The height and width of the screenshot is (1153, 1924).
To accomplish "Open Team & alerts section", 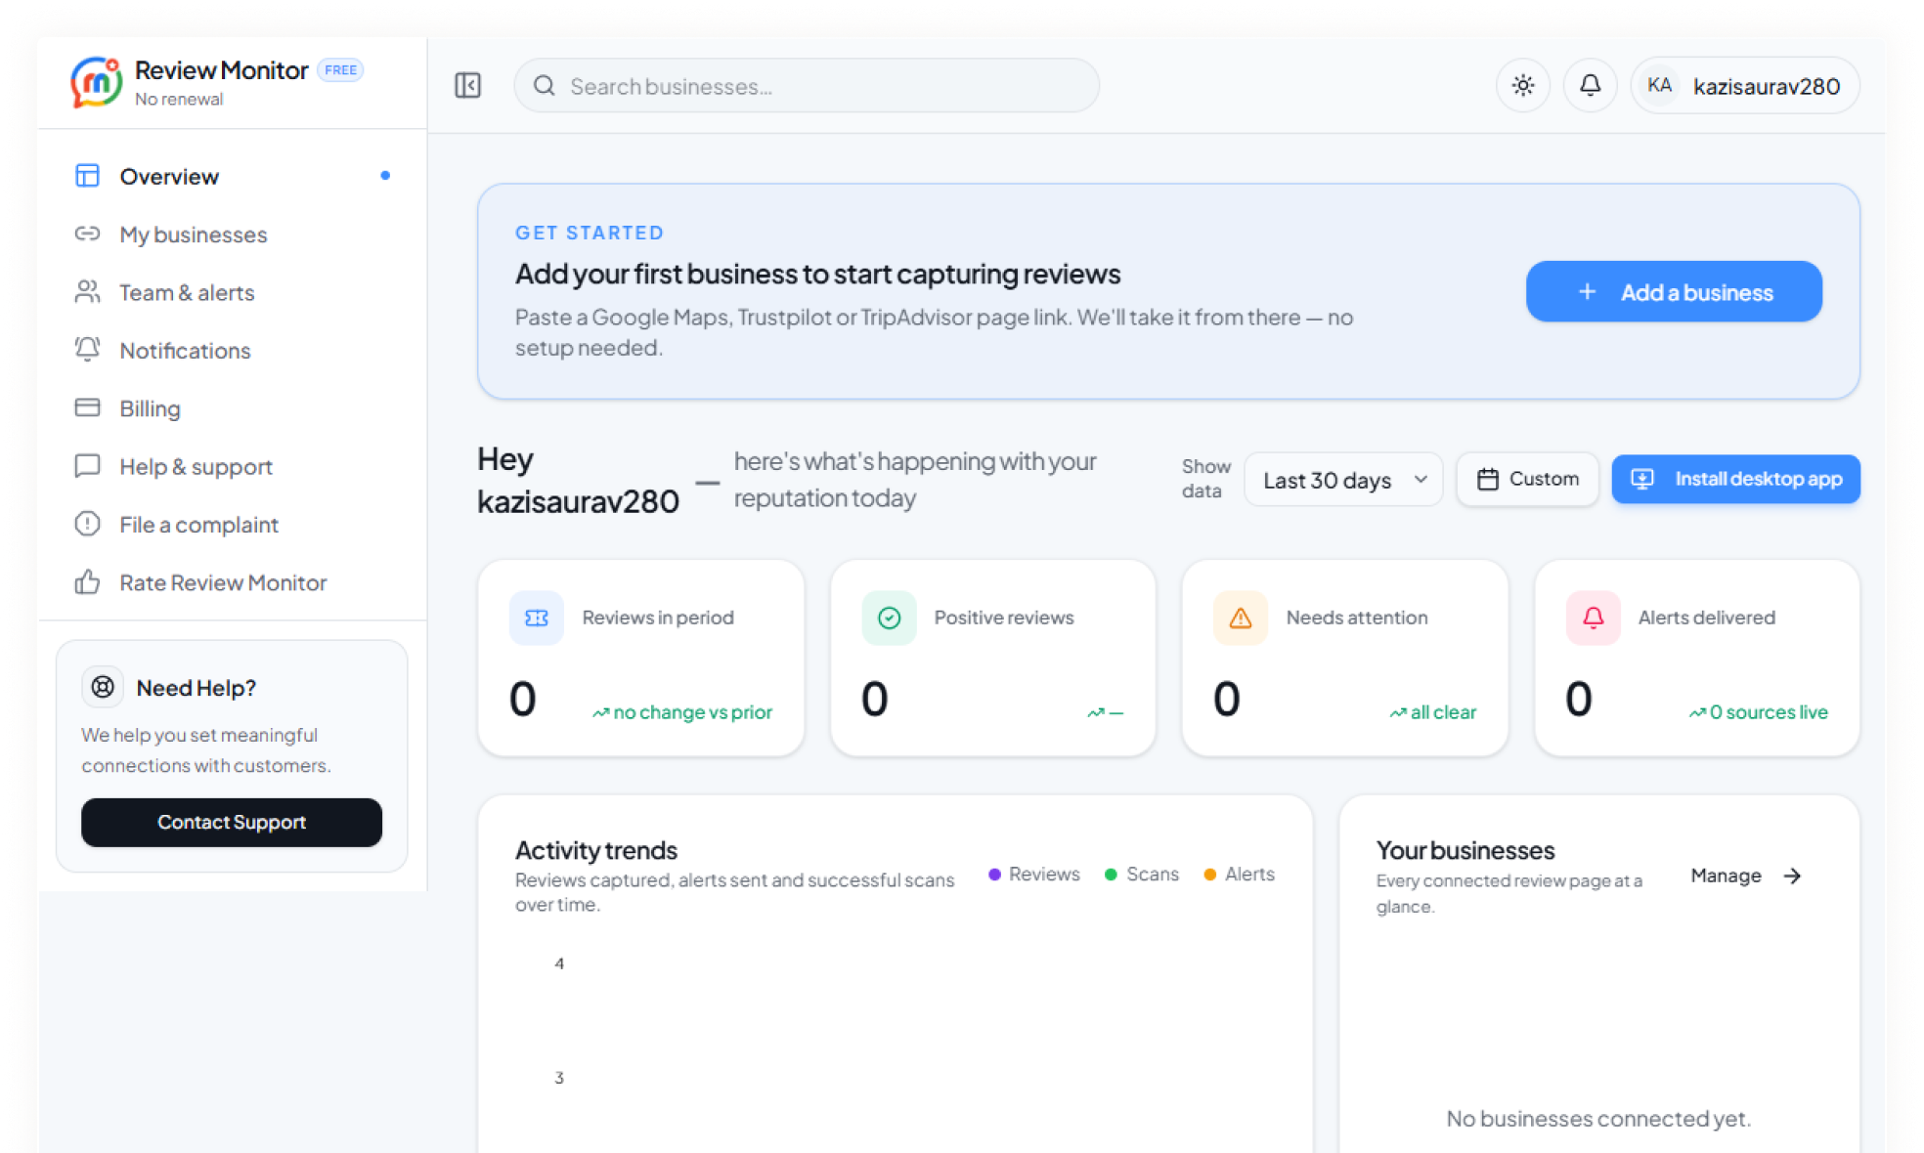I will click(x=233, y=292).
